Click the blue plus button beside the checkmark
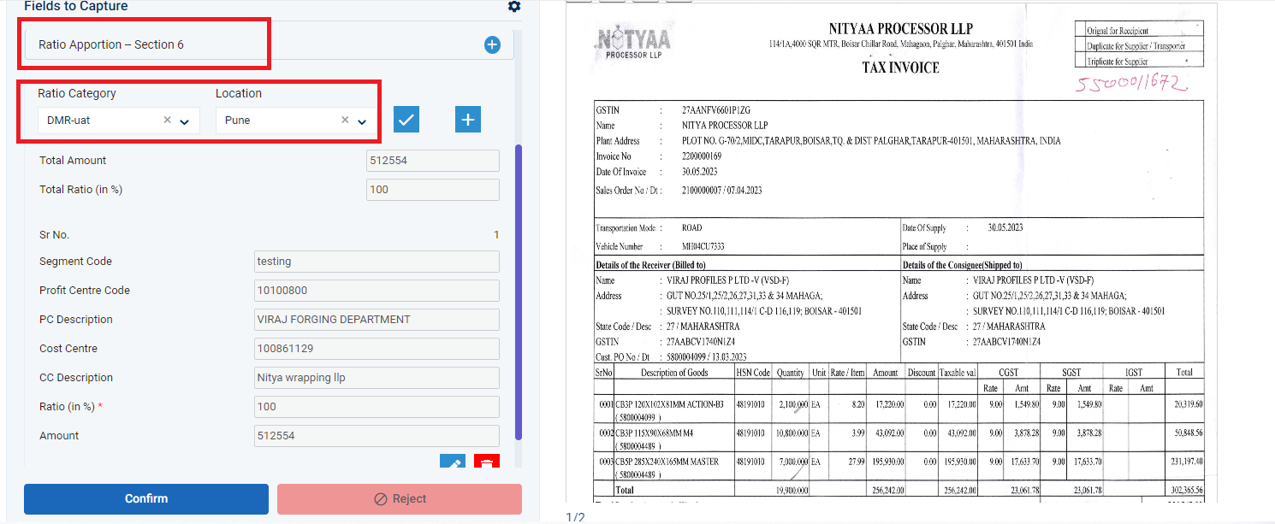Viewport: 1275px width, 524px height. tap(467, 120)
